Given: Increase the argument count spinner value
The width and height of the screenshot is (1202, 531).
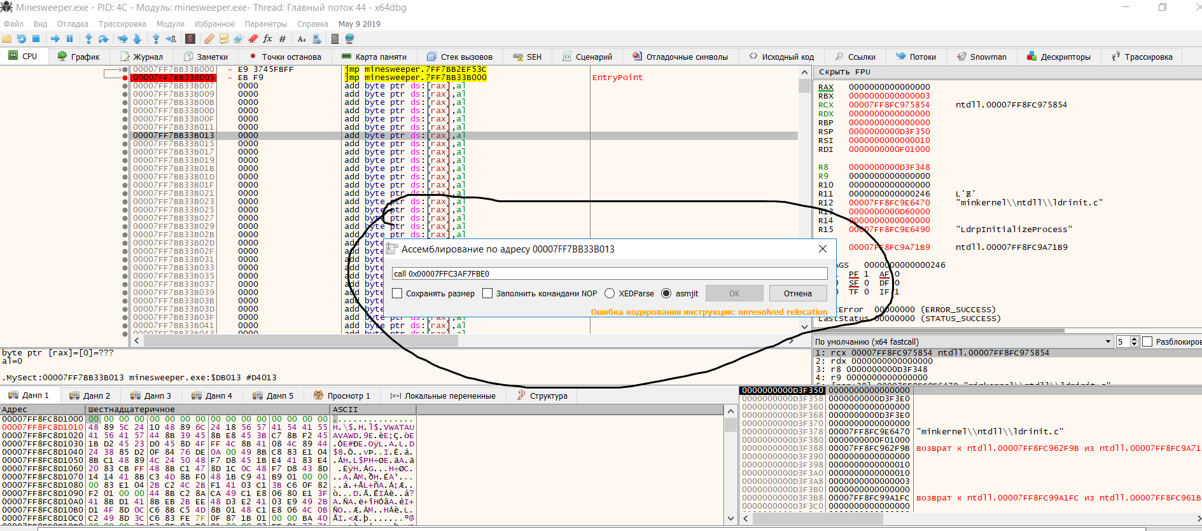Looking at the screenshot, I should 1134,339.
